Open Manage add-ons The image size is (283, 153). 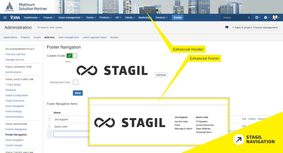click(15, 59)
